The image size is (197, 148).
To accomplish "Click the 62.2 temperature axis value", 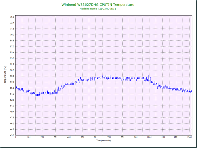I will [x=12, y=64].
